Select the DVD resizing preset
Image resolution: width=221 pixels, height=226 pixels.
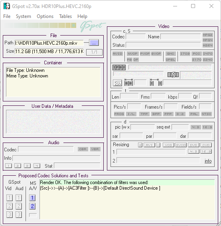tap(193, 145)
